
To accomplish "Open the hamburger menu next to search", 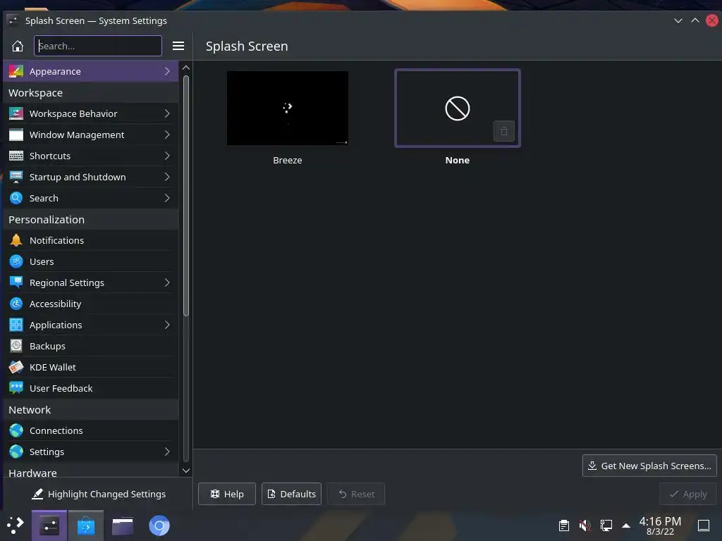I will point(178,46).
